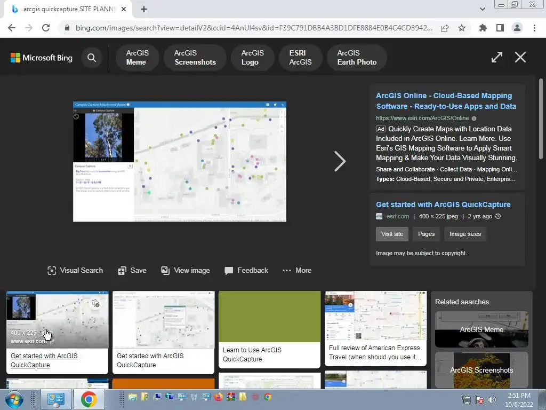Go to the next image with the arrow

click(340, 161)
